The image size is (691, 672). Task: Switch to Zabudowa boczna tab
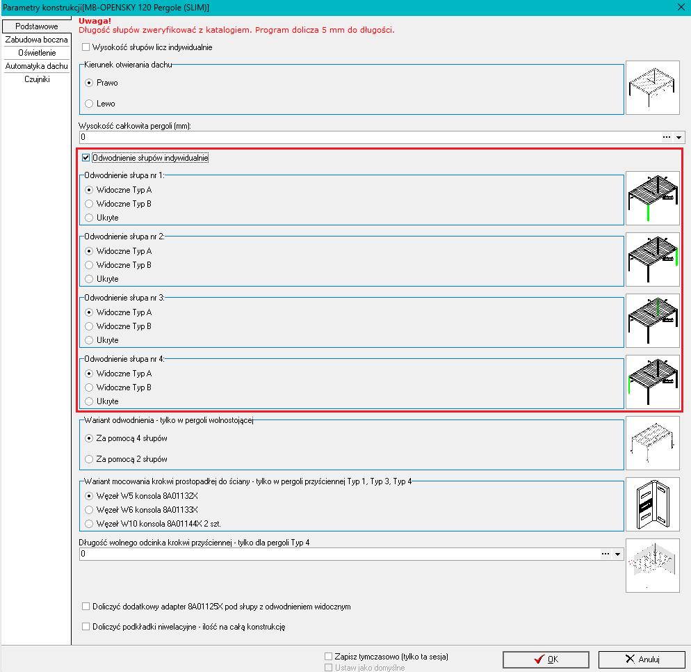[x=36, y=40]
